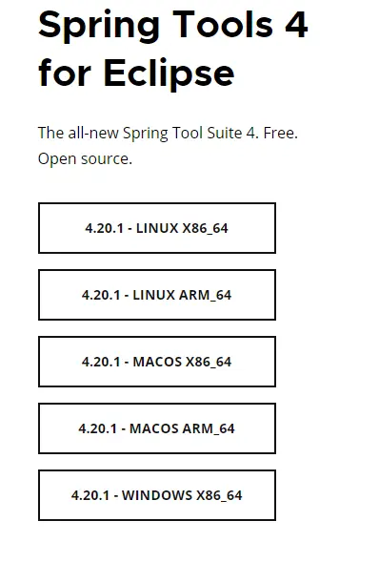The width and height of the screenshot is (379, 563).
Task: Click the "all-new" word in the tagline
Action: 93,133
